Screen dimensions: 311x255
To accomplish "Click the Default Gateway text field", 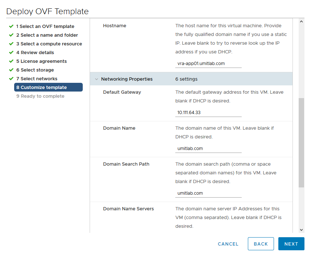I will 208,113.
